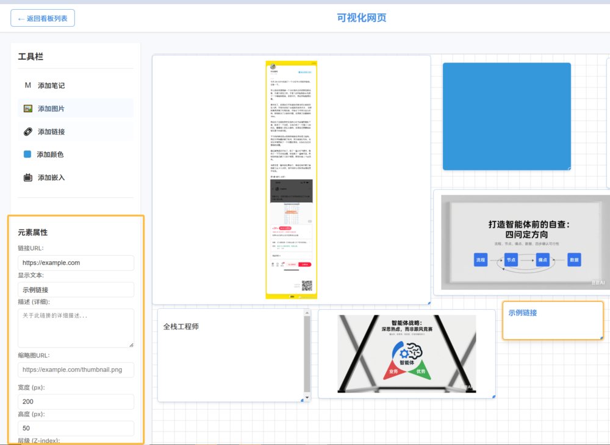Click the 添加笔记 markdown icon
610x445 pixels.
27,85
